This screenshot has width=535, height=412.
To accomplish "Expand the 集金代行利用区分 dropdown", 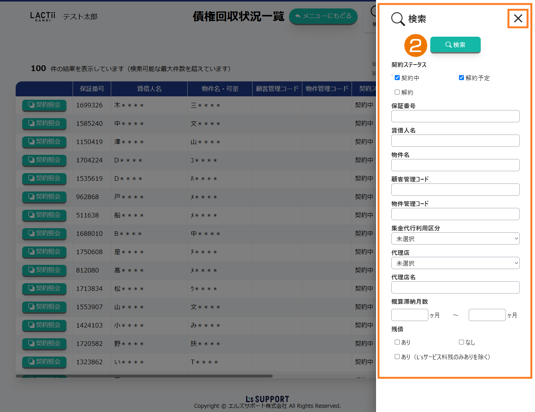I will pos(455,239).
